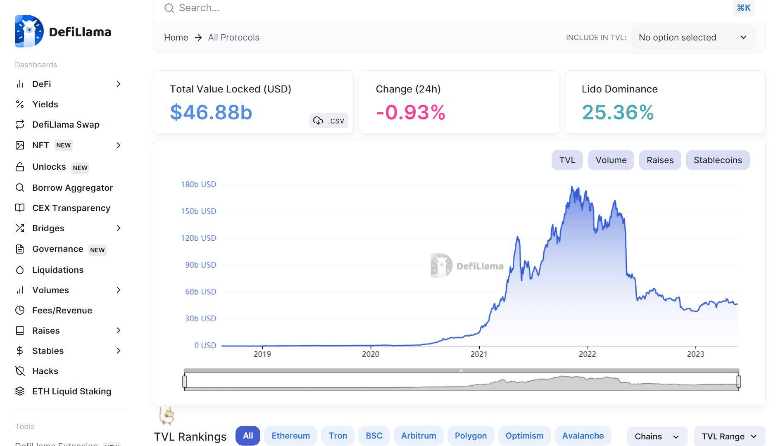Click the Volumes bar chart icon

click(x=20, y=290)
